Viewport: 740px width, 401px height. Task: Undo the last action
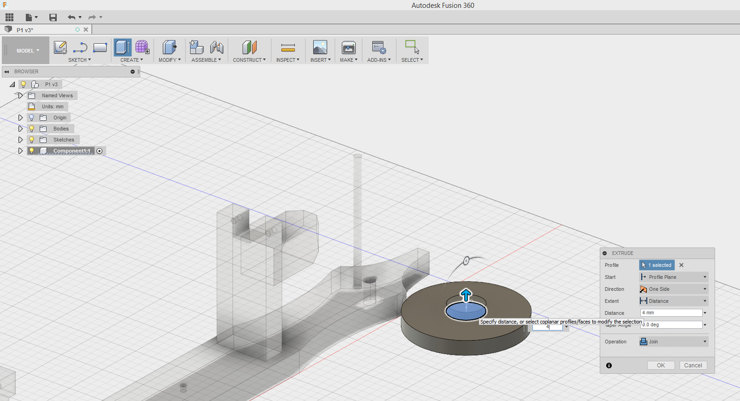pos(72,18)
